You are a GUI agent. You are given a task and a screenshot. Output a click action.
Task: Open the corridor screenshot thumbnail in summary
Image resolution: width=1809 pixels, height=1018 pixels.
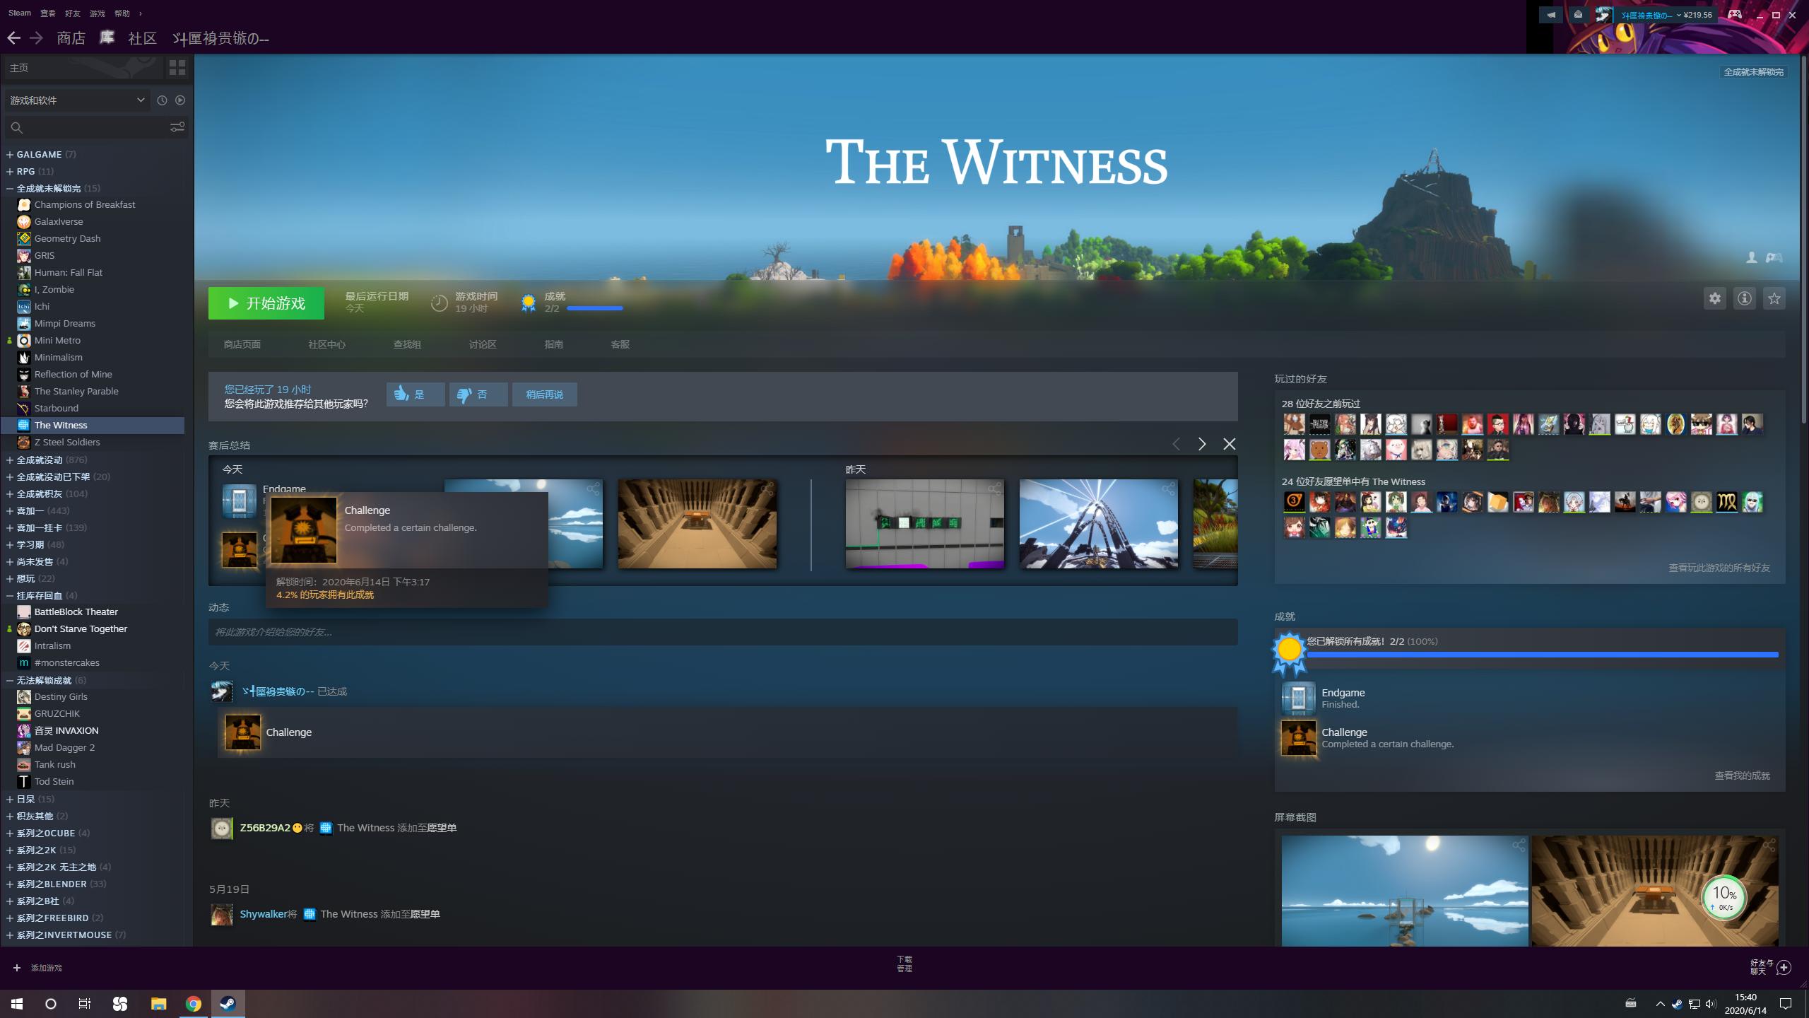pos(697,524)
